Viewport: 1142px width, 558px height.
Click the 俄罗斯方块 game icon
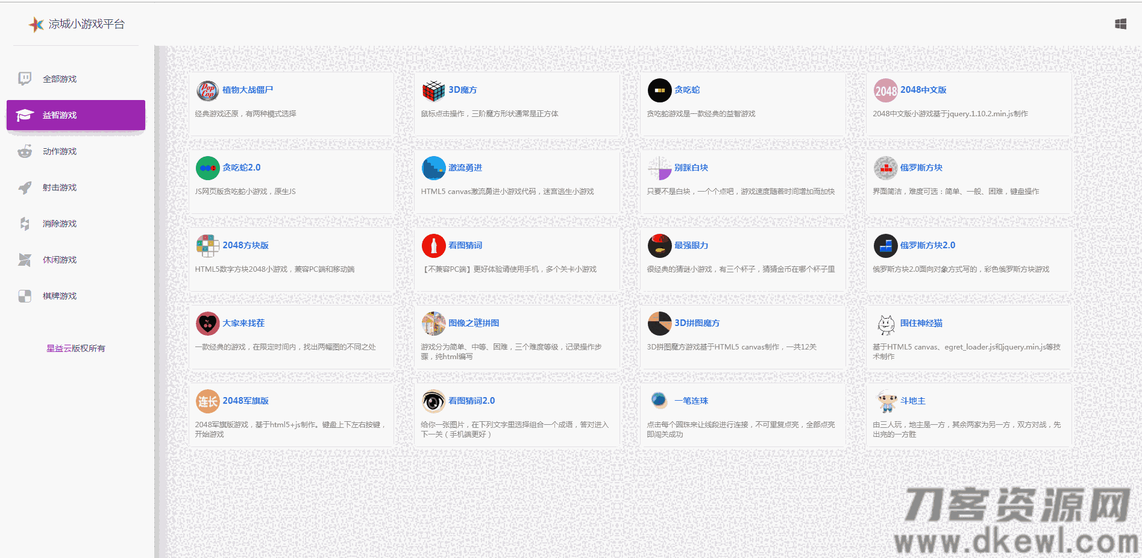point(885,168)
